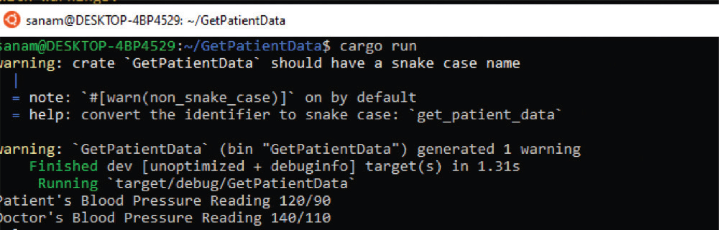Click the target/debug/GetPatientData binary path
The image size is (719, 230).
click(x=232, y=183)
